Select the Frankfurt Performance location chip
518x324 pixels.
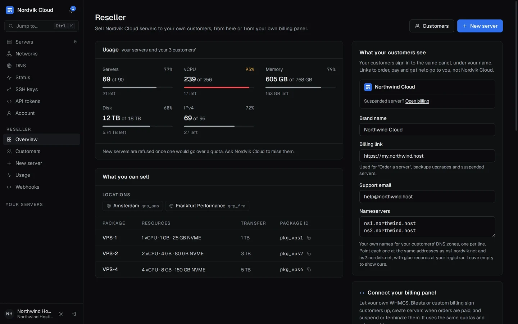(x=207, y=206)
